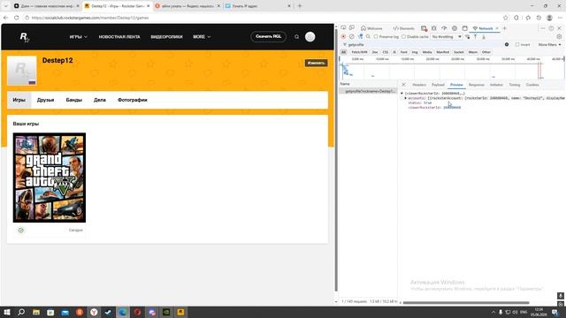
Task: Select the CSS request type filter
Action: point(386,52)
